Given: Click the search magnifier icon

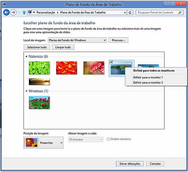Looking at the screenshot, I should pos(180,12).
